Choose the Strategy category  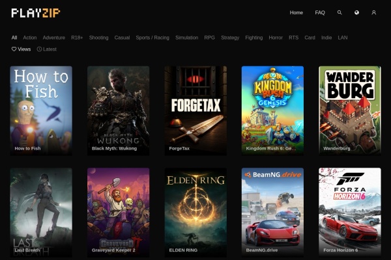click(x=230, y=38)
